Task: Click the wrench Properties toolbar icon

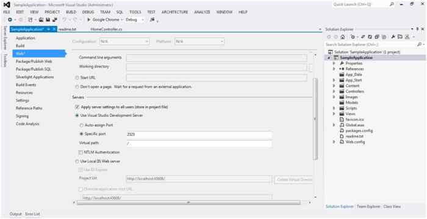Action: pos(393,37)
